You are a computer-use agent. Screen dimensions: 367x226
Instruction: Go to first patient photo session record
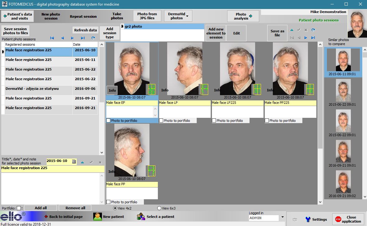click(52, 38)
